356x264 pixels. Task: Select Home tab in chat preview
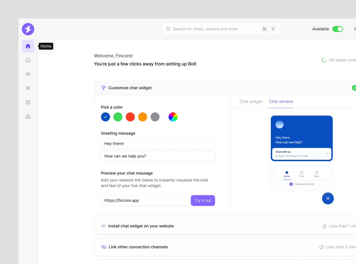[x=287, y=174]
